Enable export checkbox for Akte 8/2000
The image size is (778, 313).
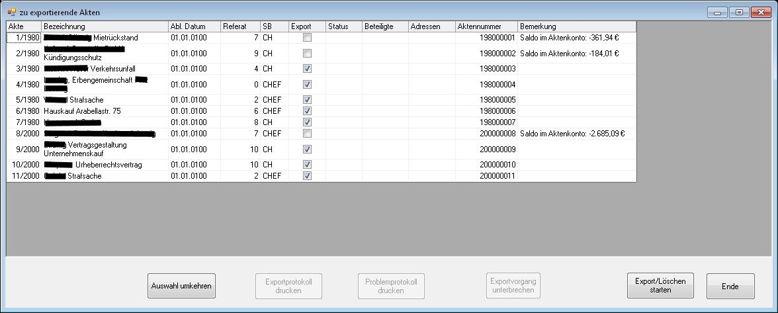tap(307, 134)
